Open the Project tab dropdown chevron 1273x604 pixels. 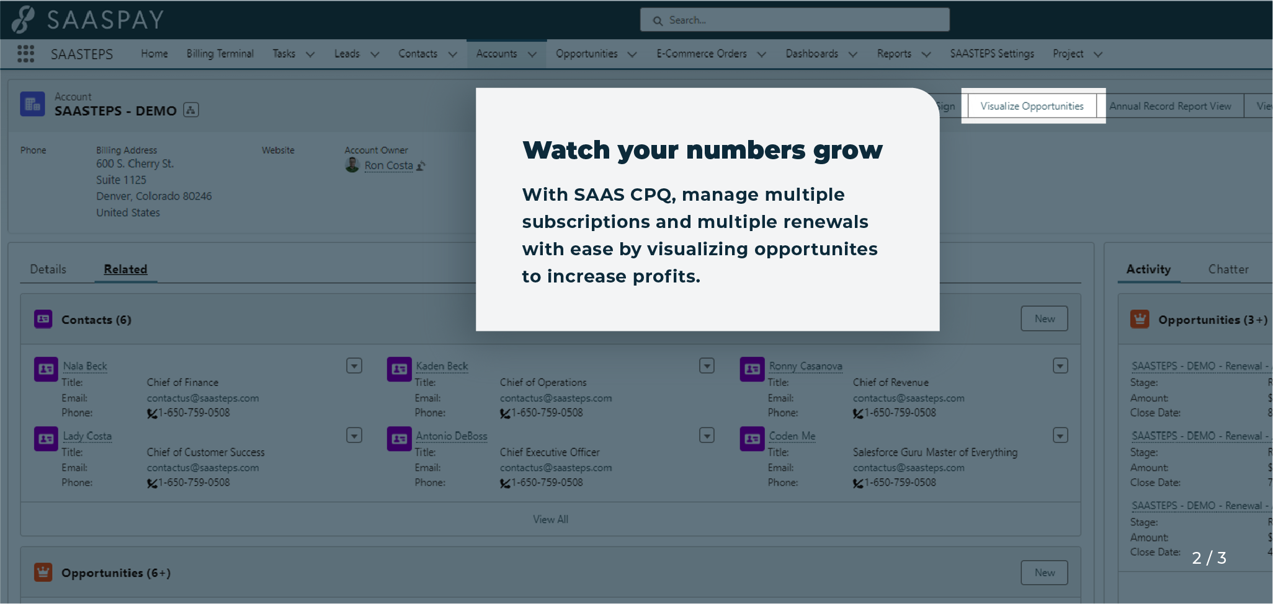(x=1098, y=55)
